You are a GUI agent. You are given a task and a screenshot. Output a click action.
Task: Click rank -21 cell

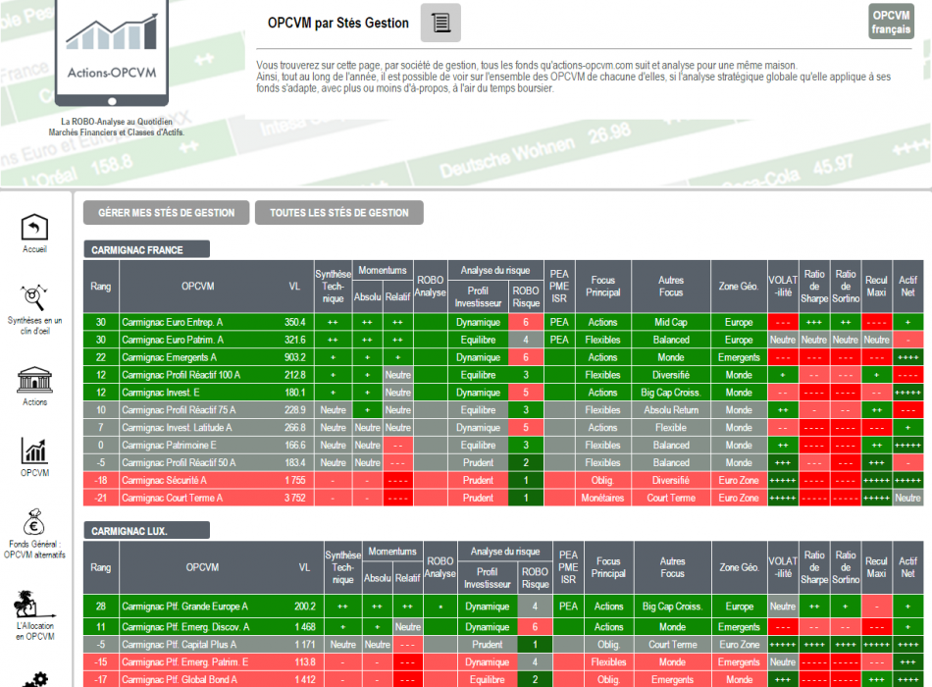point(101,498)
